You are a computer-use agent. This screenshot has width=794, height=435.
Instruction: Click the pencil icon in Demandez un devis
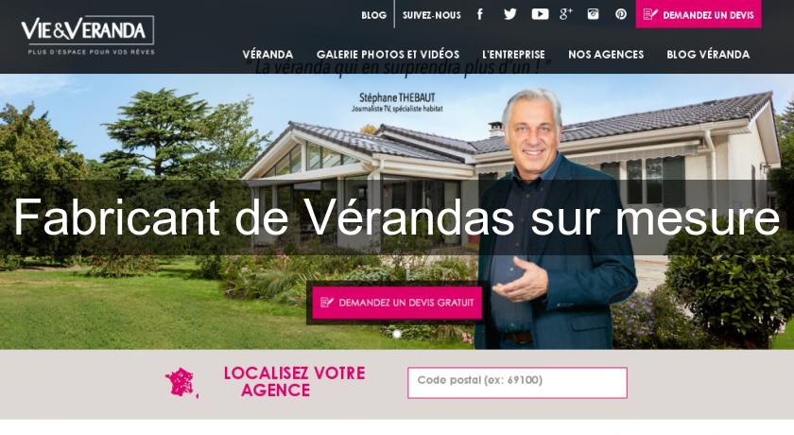pos(650,14)
